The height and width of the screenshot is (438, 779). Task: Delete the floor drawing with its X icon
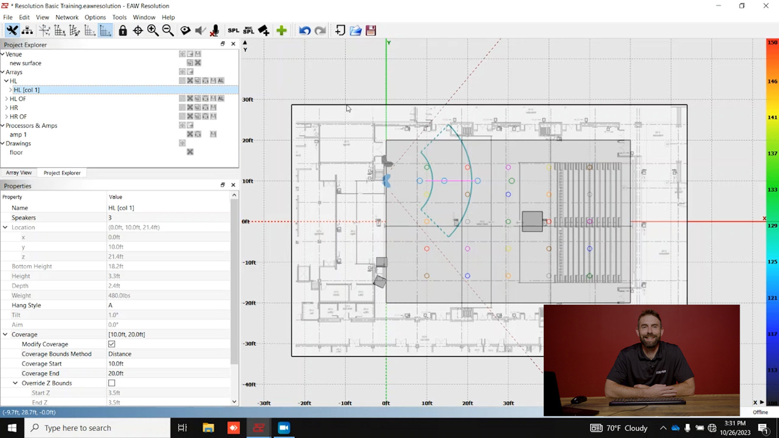tap(190, 152)
